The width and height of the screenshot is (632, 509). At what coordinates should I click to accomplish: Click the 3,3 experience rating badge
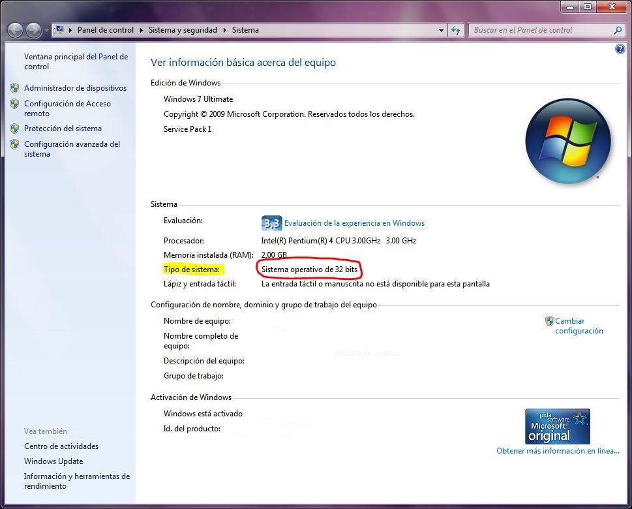coord(271,223)
